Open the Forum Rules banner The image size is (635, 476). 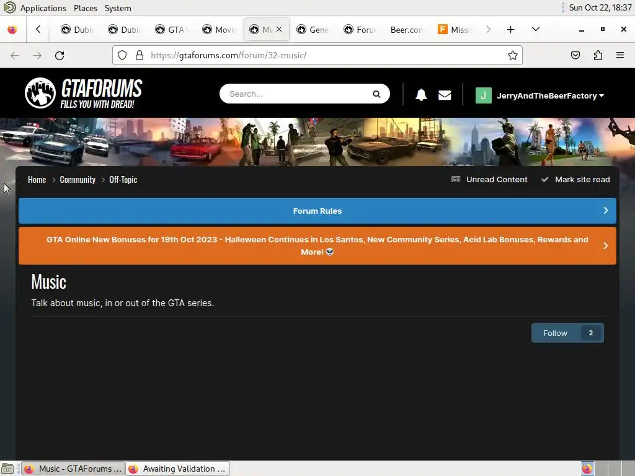click(317, 211)
